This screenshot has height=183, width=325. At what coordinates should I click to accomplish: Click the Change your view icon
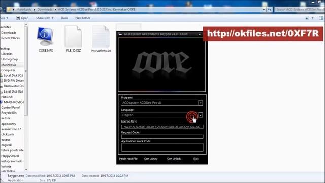307,18
